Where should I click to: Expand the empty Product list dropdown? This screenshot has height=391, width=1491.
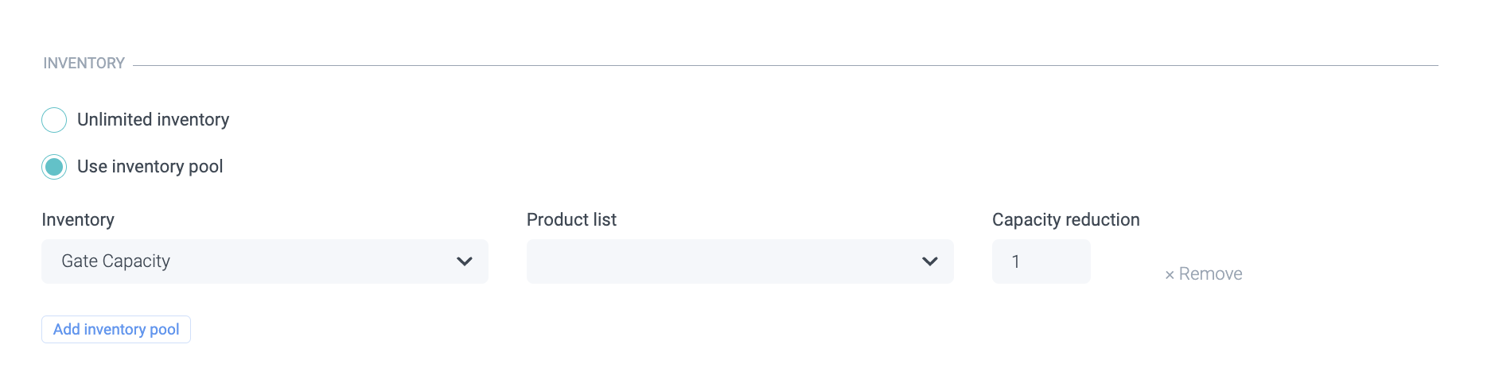click(x=739, y=261)
